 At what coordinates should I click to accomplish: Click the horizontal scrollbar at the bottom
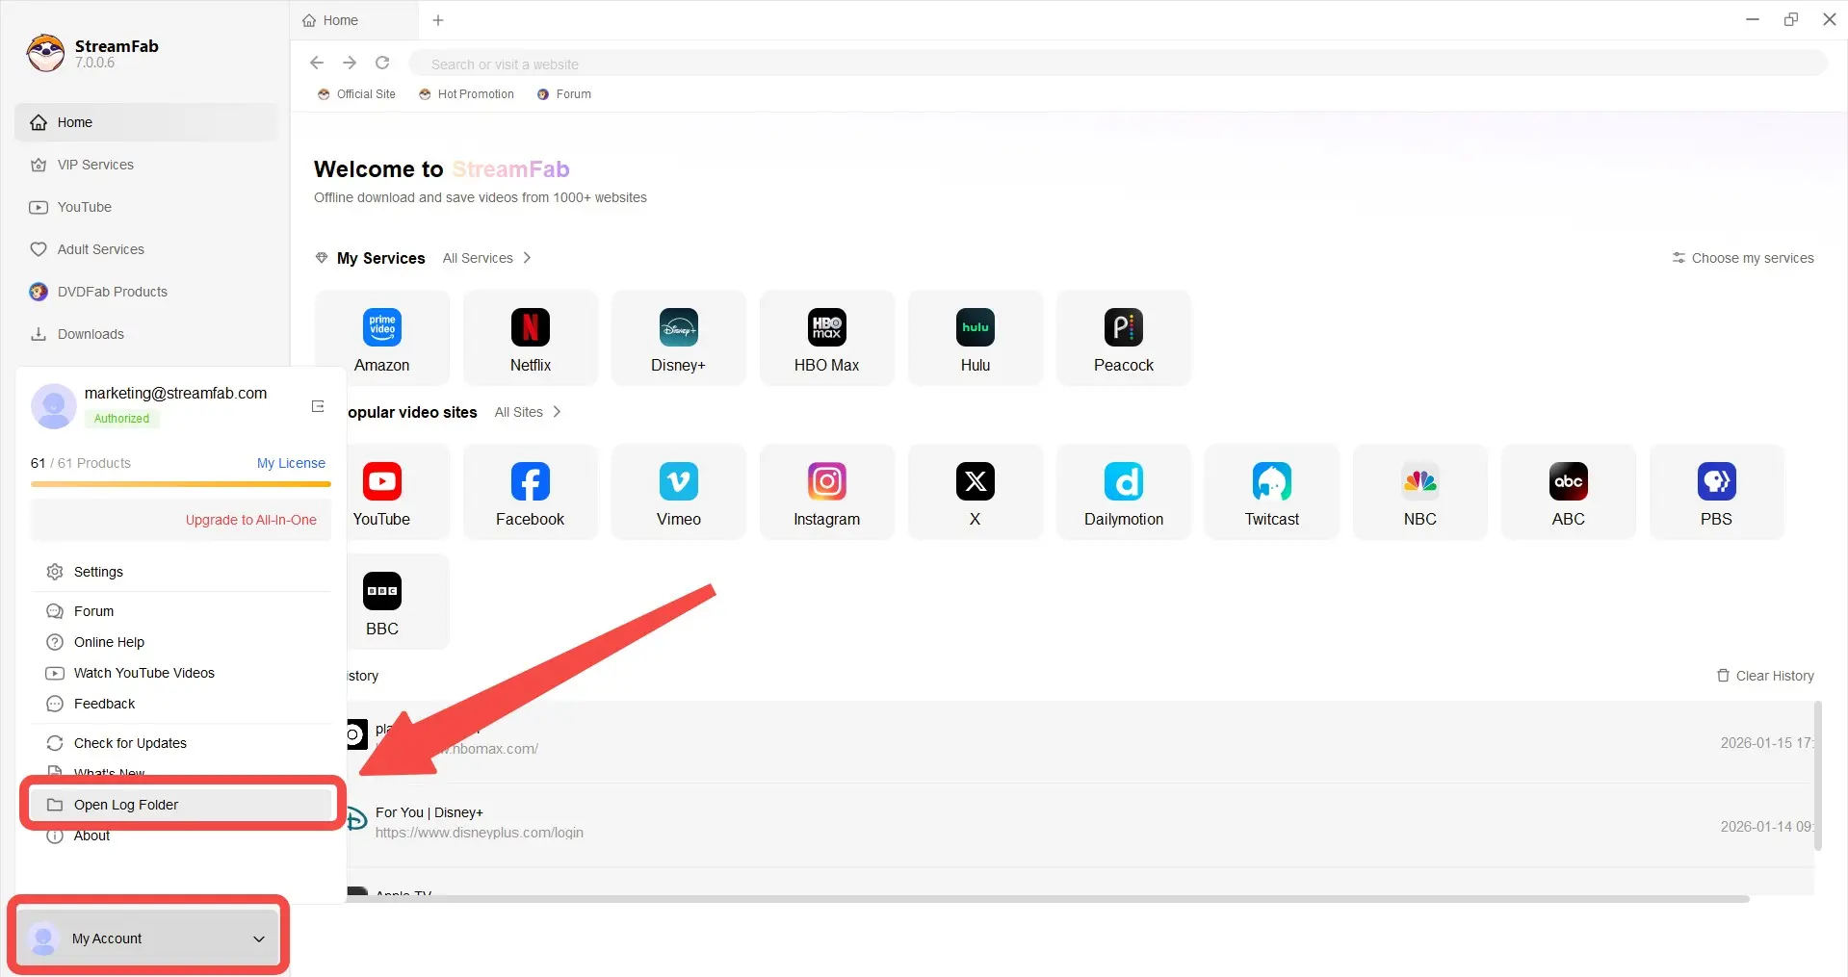pos(1048,899)
